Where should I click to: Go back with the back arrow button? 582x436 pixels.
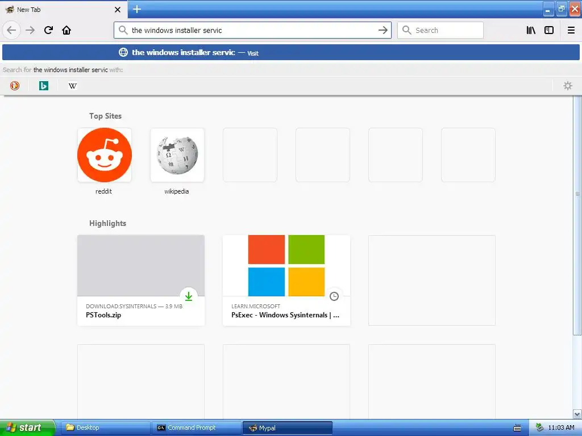(x=11, y=30)
